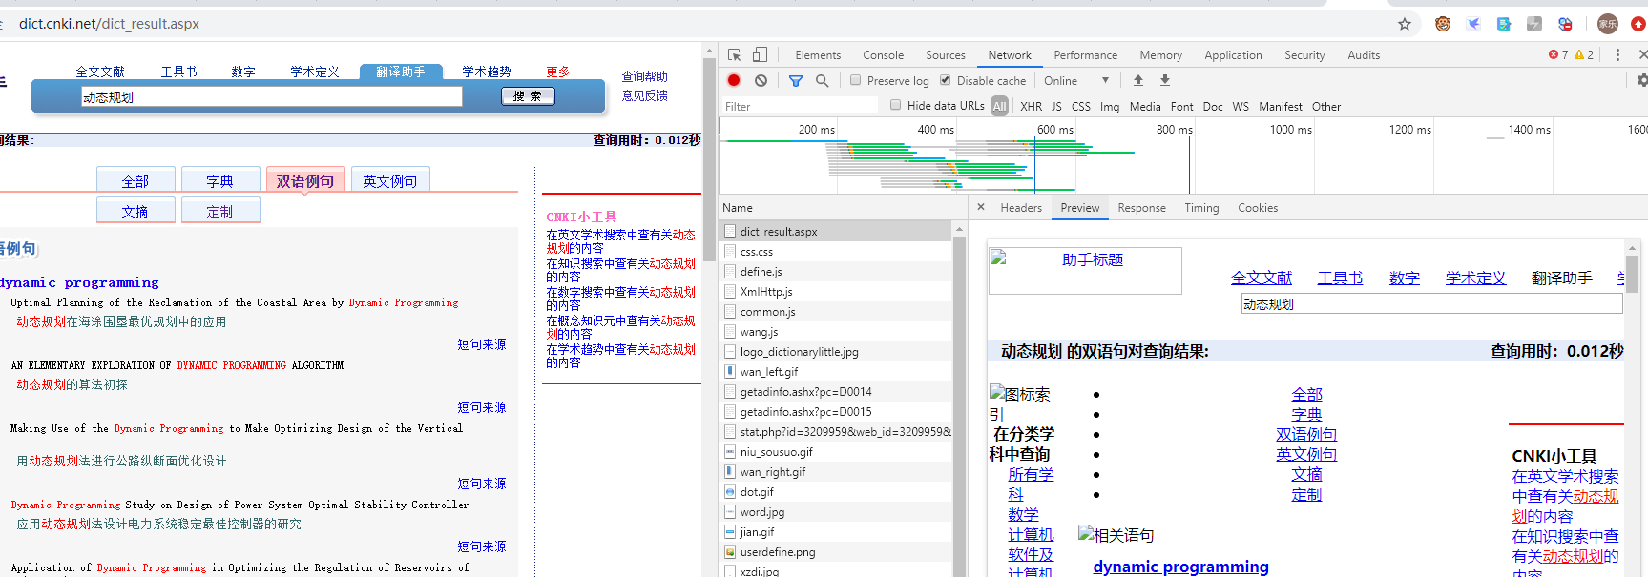The height and width of the screenshot is (577, 1648).
Task: Open 全文文献 tab on the webpage
Action: tap(100, 72)
